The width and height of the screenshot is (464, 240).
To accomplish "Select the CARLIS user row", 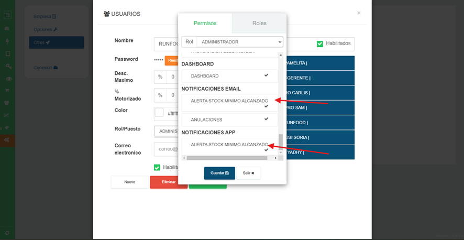I will click(321, 93).
